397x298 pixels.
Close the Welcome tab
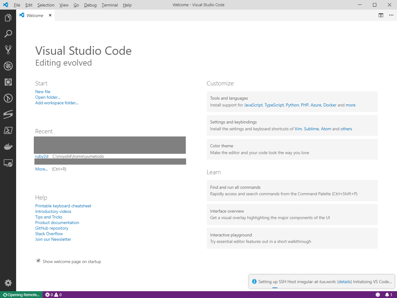(50, 15)
